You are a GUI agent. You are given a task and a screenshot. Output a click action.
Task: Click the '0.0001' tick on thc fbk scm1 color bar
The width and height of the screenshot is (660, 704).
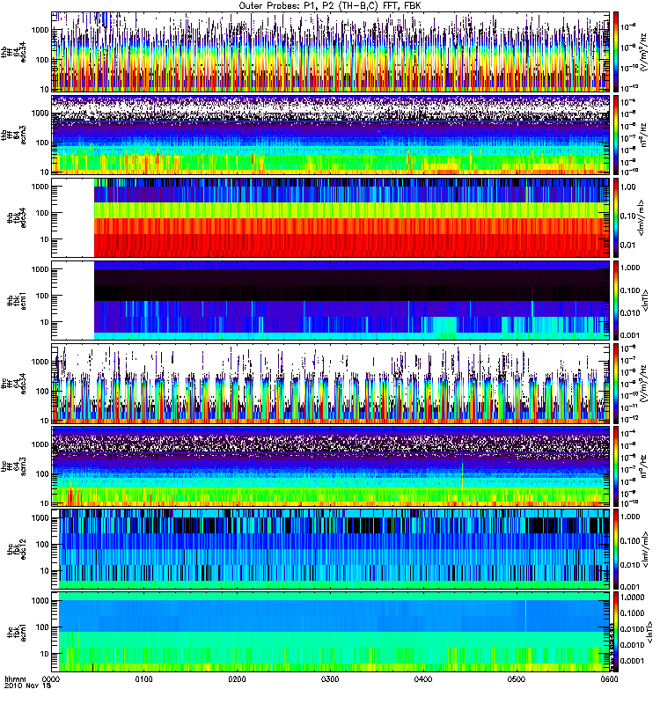pos(632,661)
